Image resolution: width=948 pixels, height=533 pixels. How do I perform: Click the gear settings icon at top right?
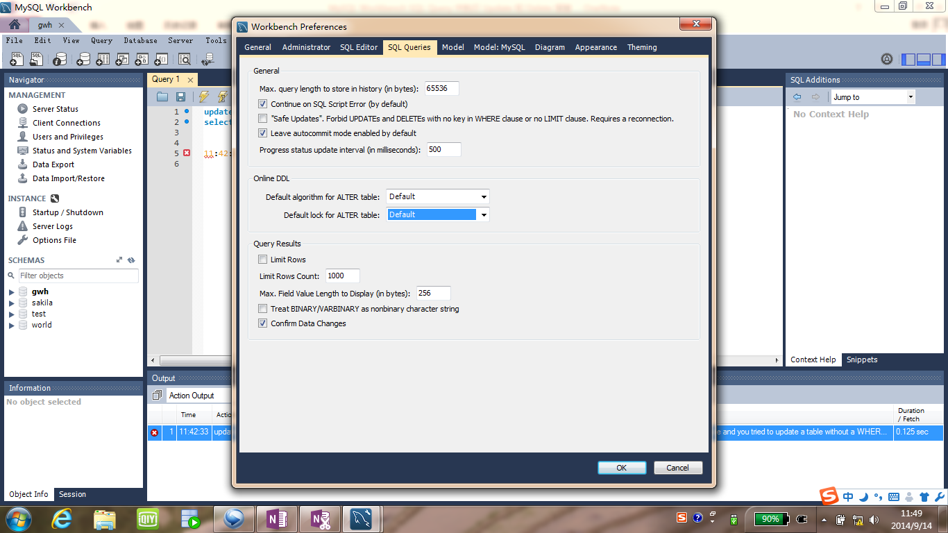pos(886,60)
